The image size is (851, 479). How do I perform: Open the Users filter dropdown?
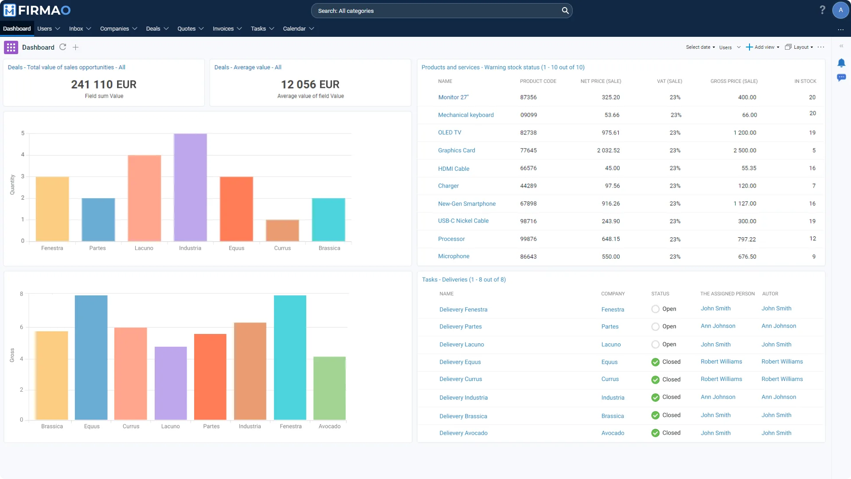[x=730, y=47]
